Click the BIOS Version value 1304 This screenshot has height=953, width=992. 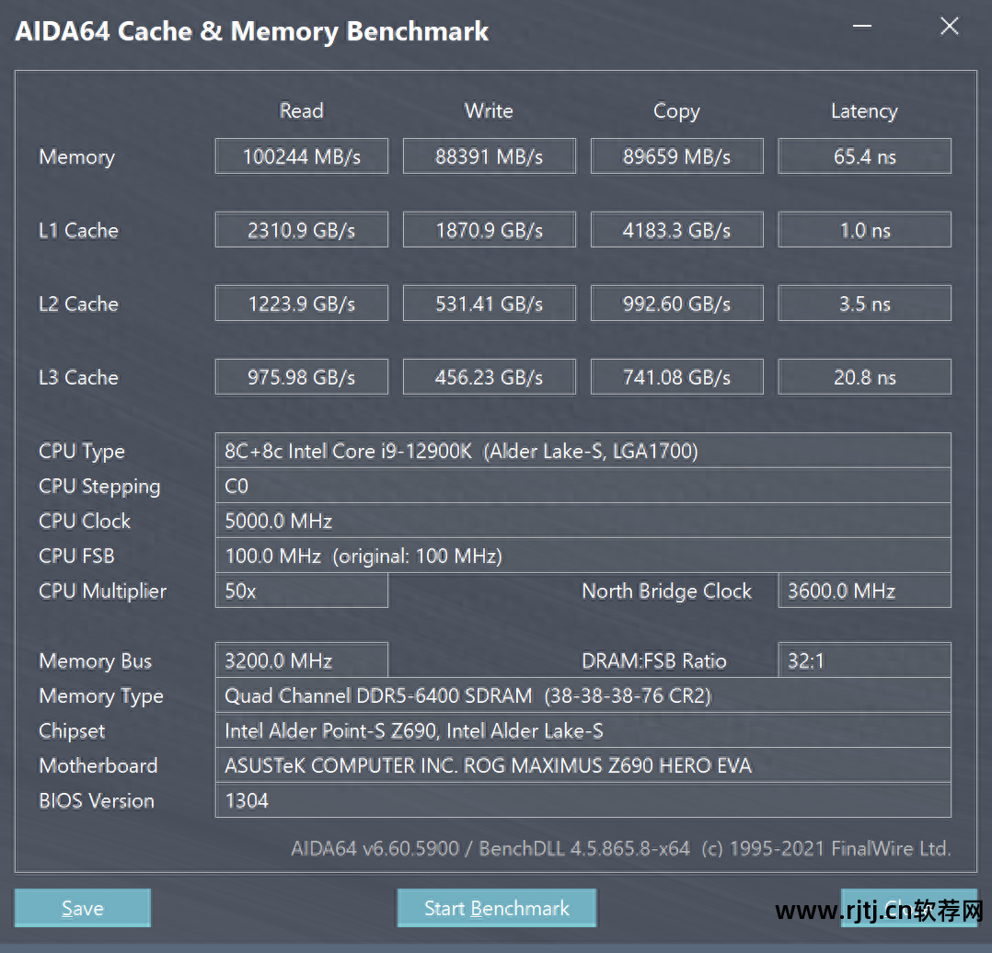click(x=583, y=800)
